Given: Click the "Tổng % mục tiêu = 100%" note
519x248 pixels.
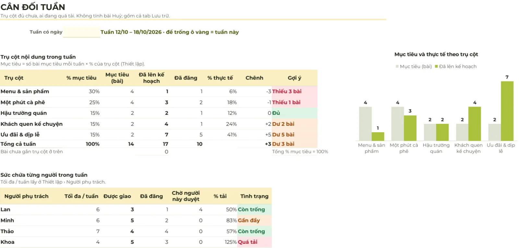Looking at the screenshot, I should (x=300, y=152).
